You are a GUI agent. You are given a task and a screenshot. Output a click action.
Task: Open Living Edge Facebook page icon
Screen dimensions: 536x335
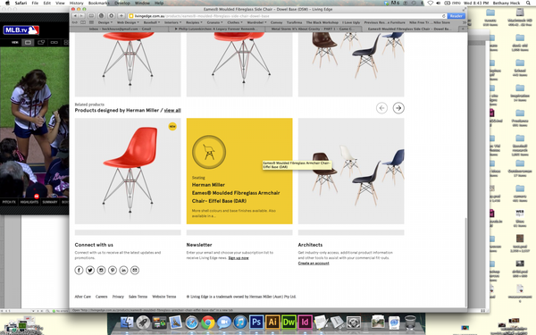tap(79, 271)
